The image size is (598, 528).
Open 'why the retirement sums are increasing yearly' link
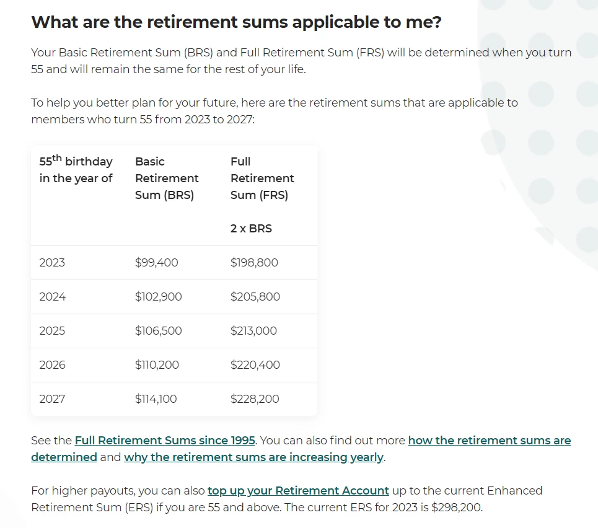(253, 457)
